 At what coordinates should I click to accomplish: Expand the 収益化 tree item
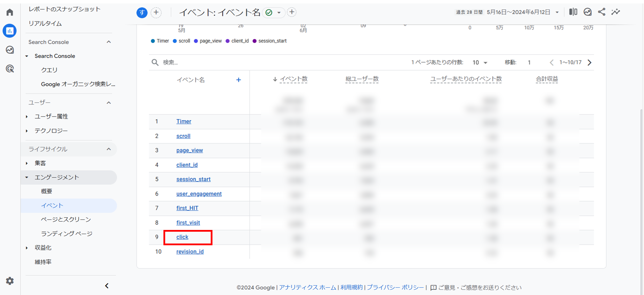click(27, 248)
